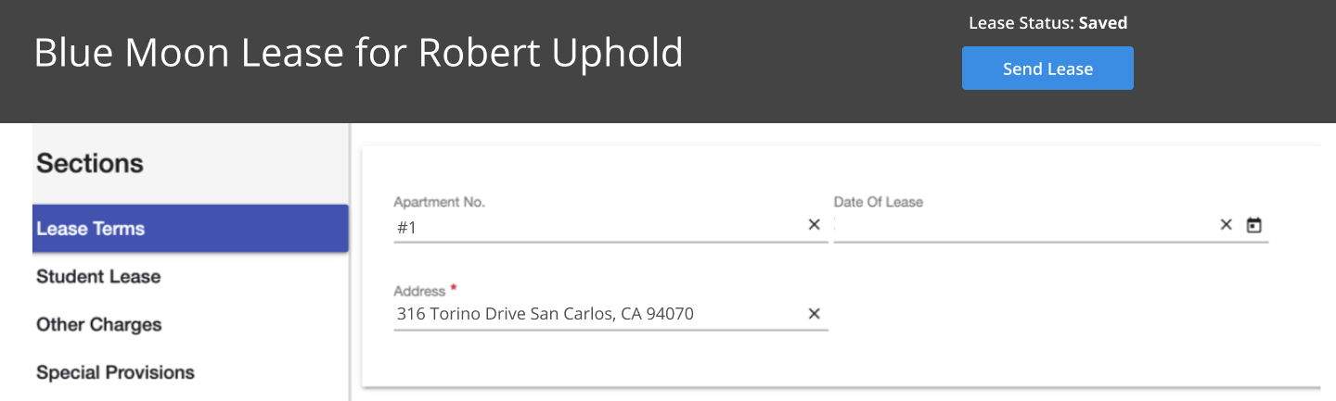The width and height of the screenshot is (1336, 401).
Task: Focus the Address input with Torino Drive
Action: pos(598,314)
